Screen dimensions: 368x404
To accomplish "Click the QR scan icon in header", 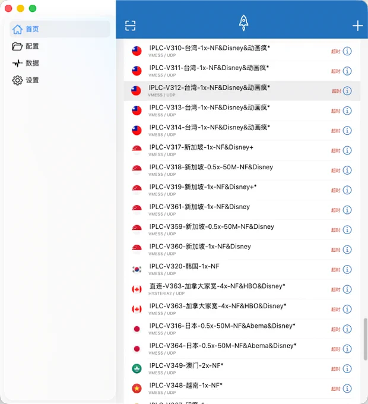I will 130,26.
